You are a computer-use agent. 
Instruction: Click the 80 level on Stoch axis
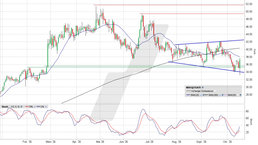[247, 111]
